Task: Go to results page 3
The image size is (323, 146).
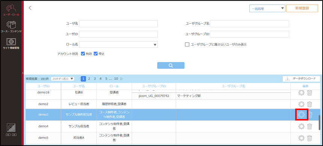Action: coord(95,79)
